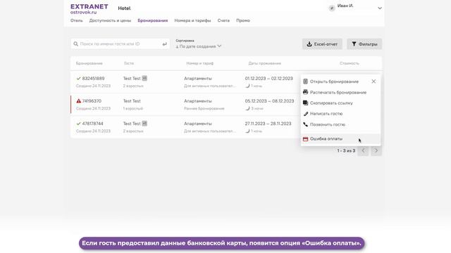
Task: Click the Гости column header
Action: point(129,63)
